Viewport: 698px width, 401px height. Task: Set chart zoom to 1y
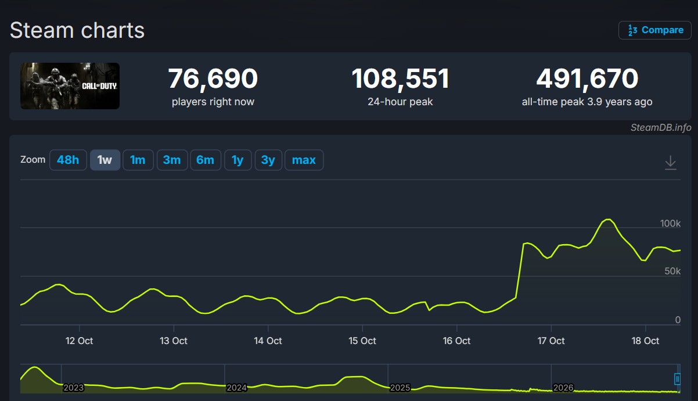pos(238,160)
